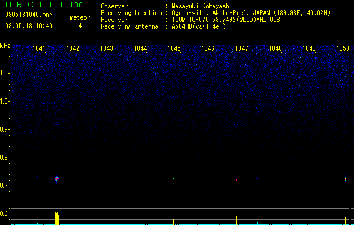Click the bright meteor echo near 1041

(57, 179)
